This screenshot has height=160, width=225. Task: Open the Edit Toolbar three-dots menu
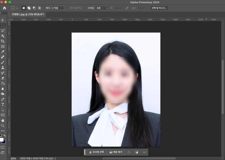point(3,131)
